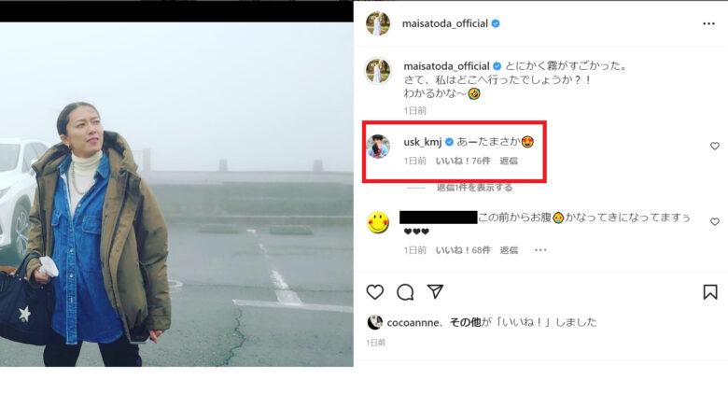Open three-dot options on second comment
728x394 pixels.
point(540,250)
